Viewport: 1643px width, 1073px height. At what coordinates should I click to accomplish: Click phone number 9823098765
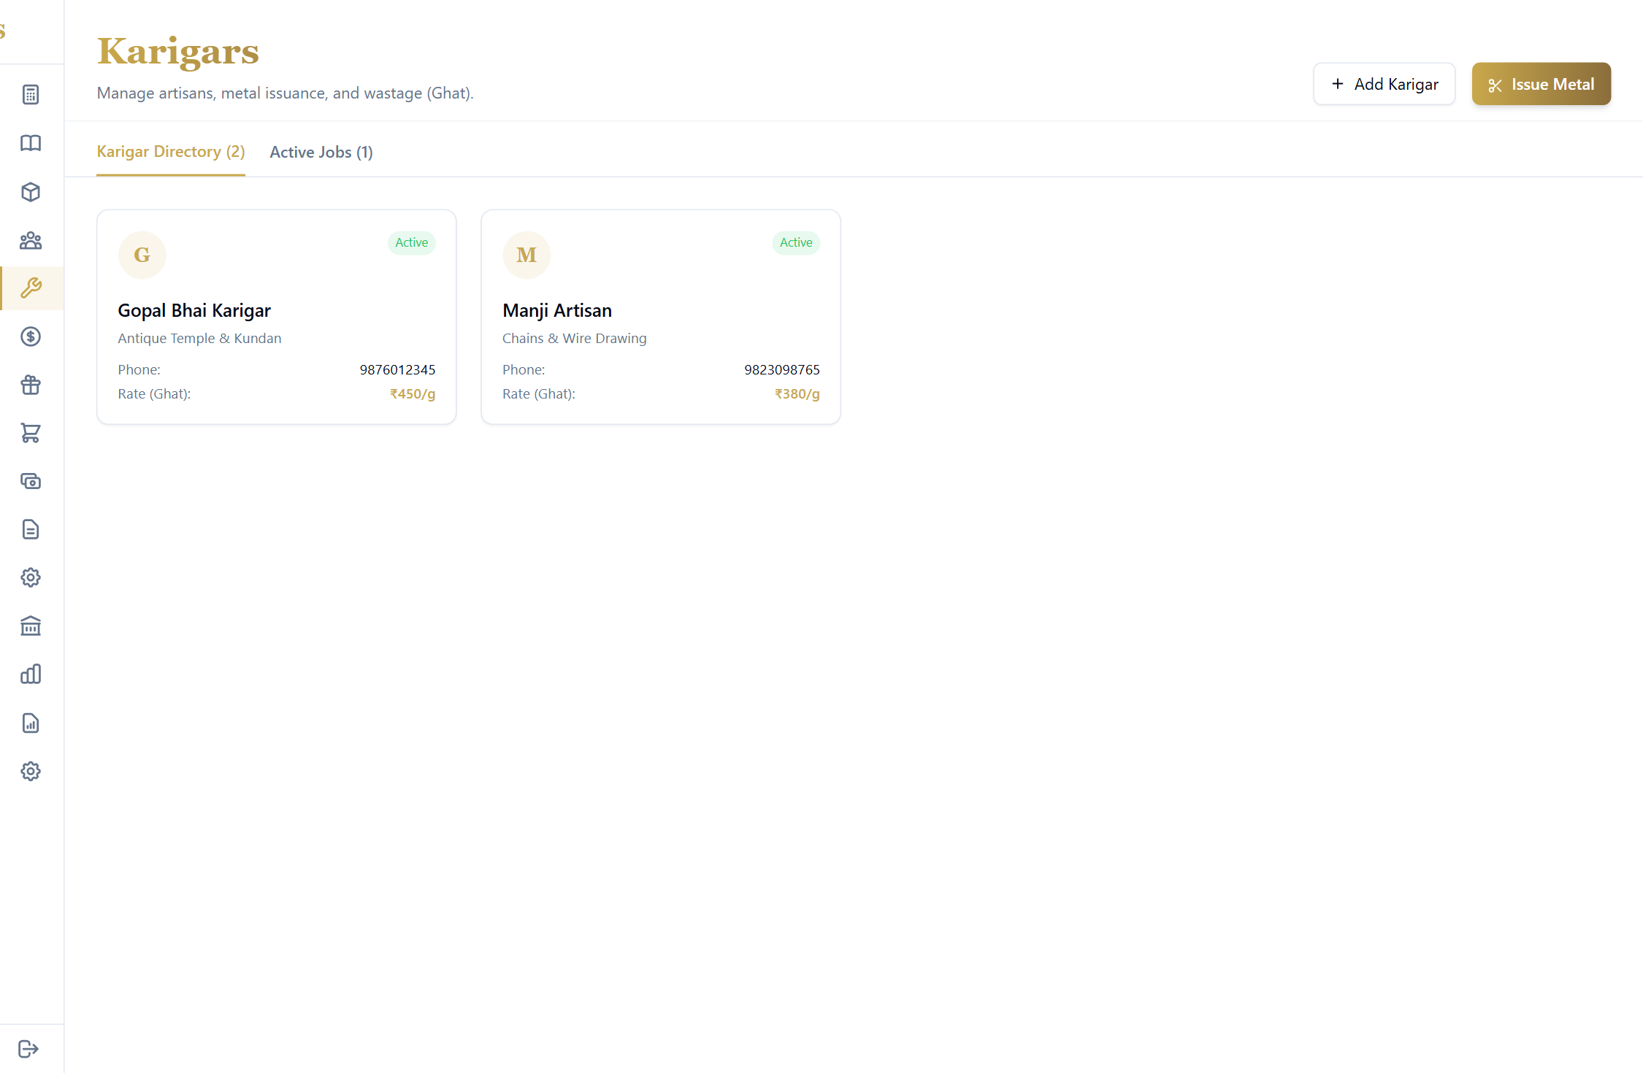782,370
